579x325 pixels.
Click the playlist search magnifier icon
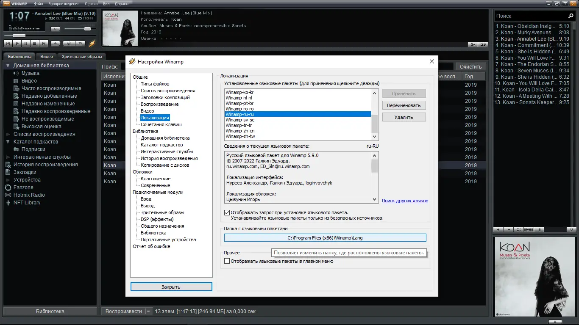571,16
